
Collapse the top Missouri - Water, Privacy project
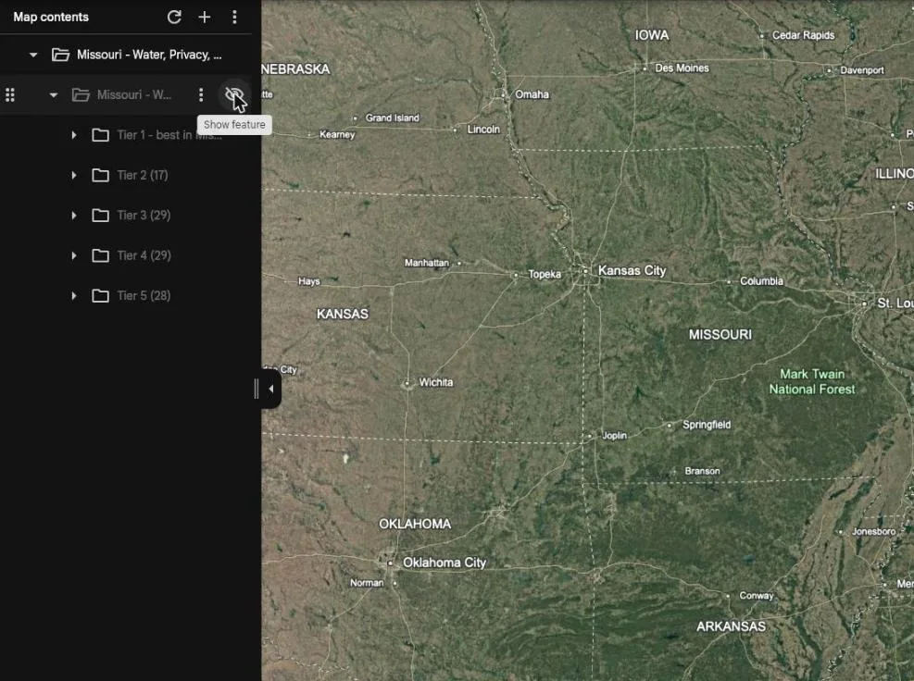click(33, 55)
